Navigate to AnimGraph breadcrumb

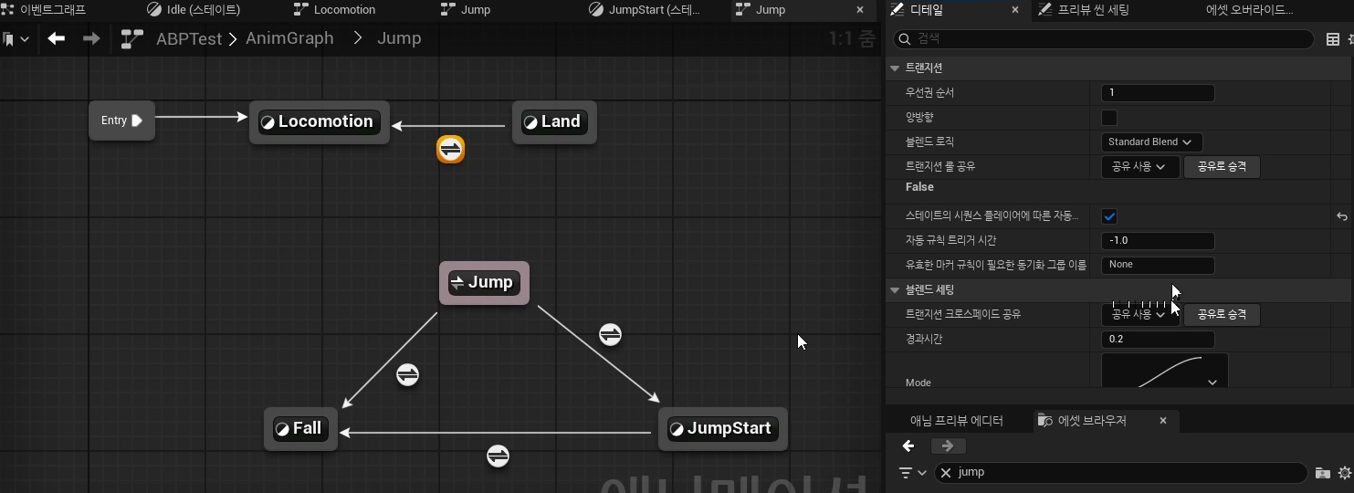point(289,38)
